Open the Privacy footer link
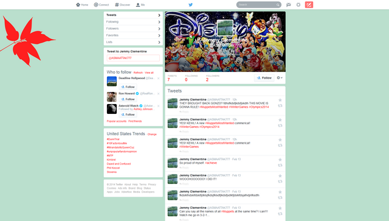 point(152,184)
